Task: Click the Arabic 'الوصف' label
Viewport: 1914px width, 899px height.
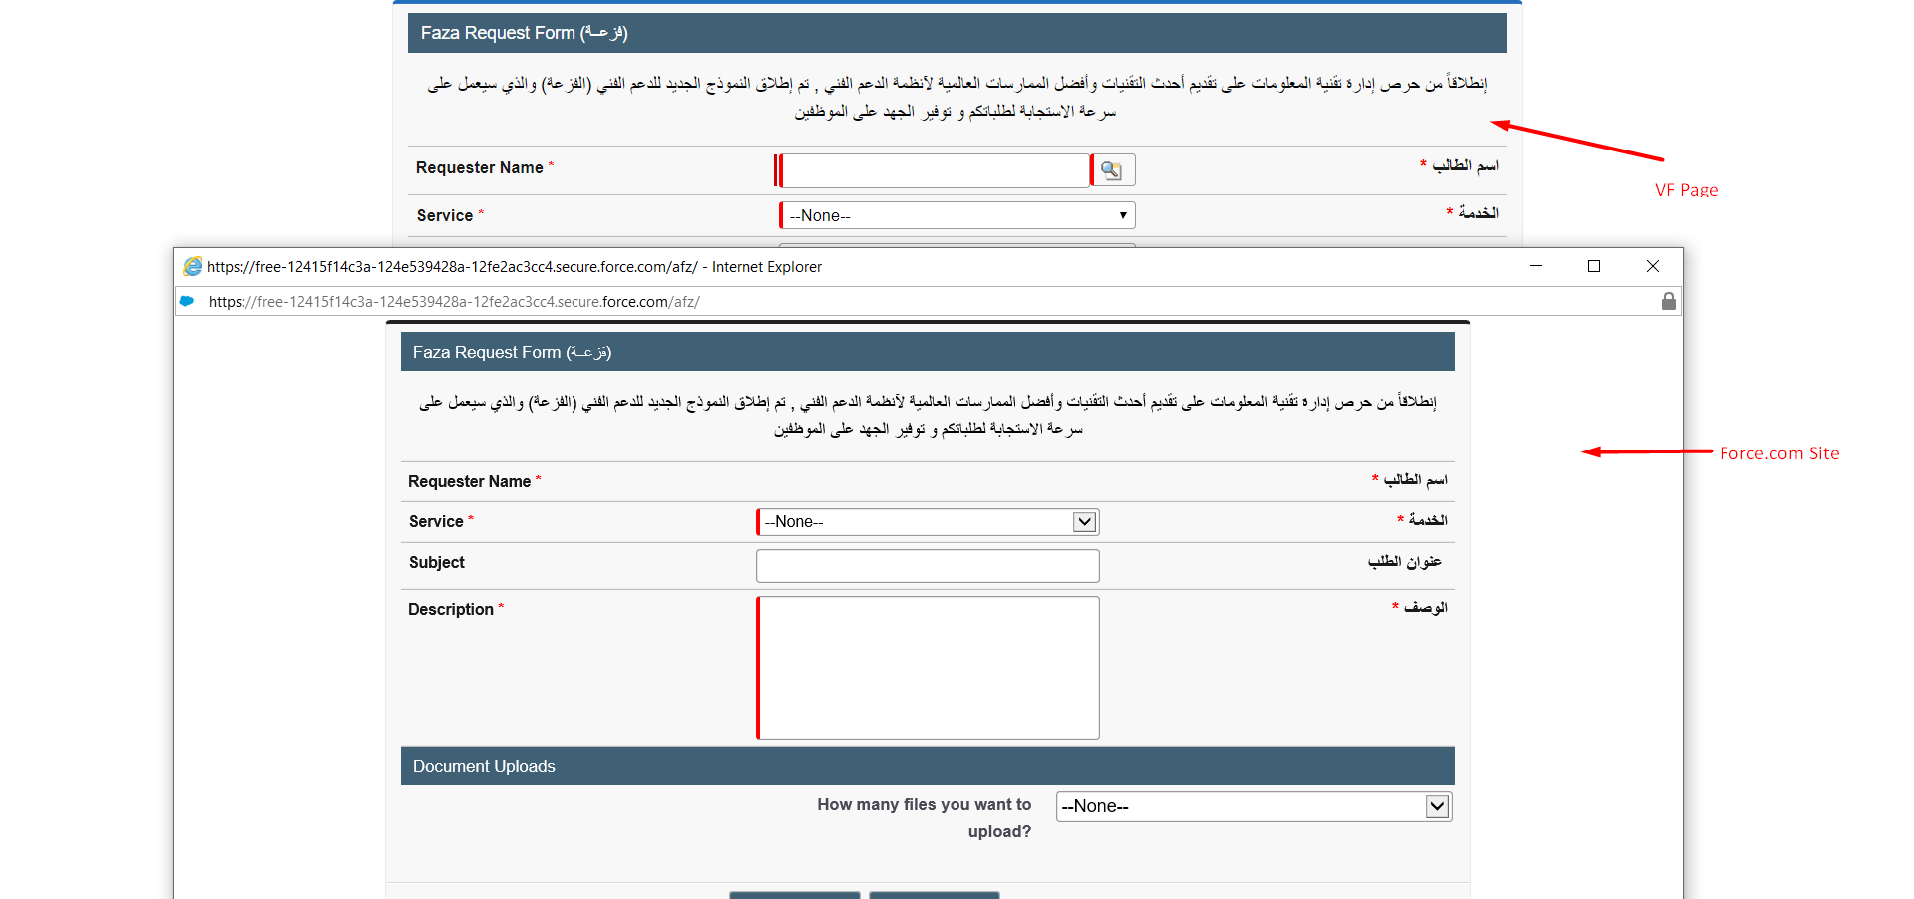Action: click(x=1426, y=607)
